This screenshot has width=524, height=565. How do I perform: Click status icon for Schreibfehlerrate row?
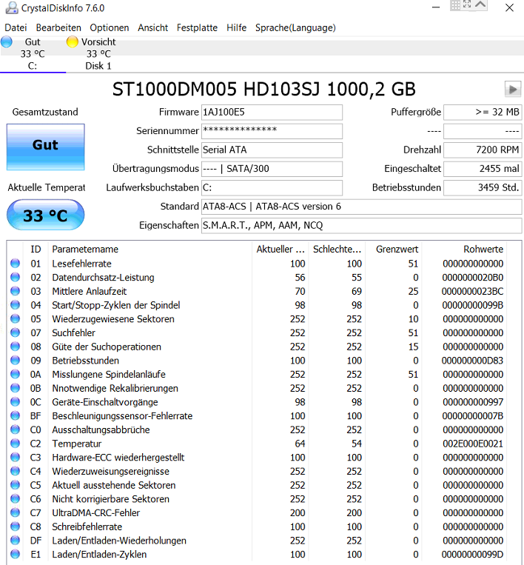15,526
